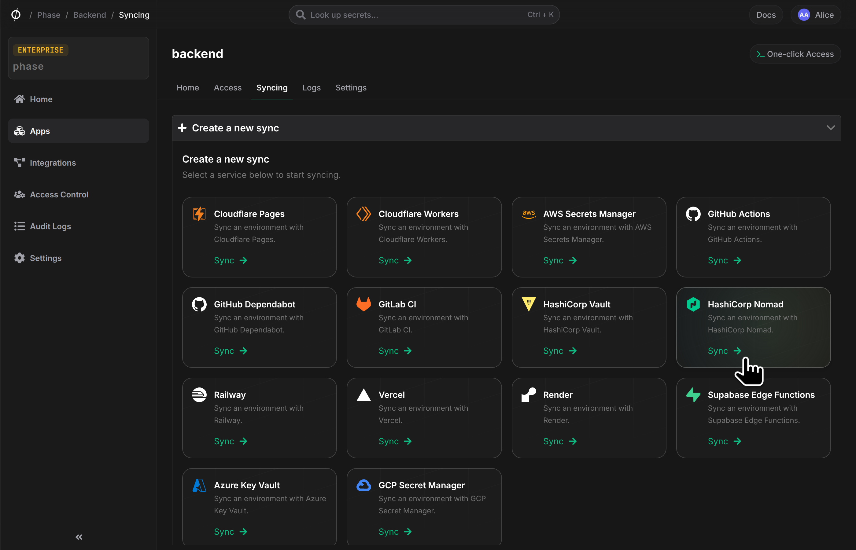856x550 pixels.
Task: Click the Cloudflare Pages lightning icon
Action: pos(199,214)
